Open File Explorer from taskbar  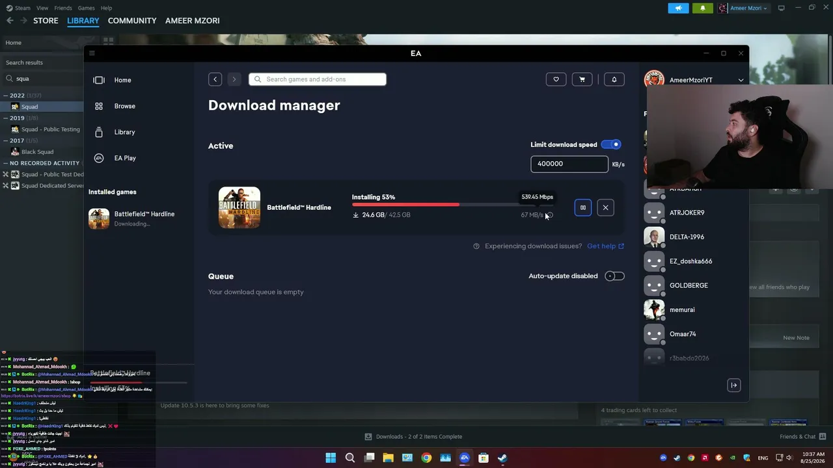(389, 458)
